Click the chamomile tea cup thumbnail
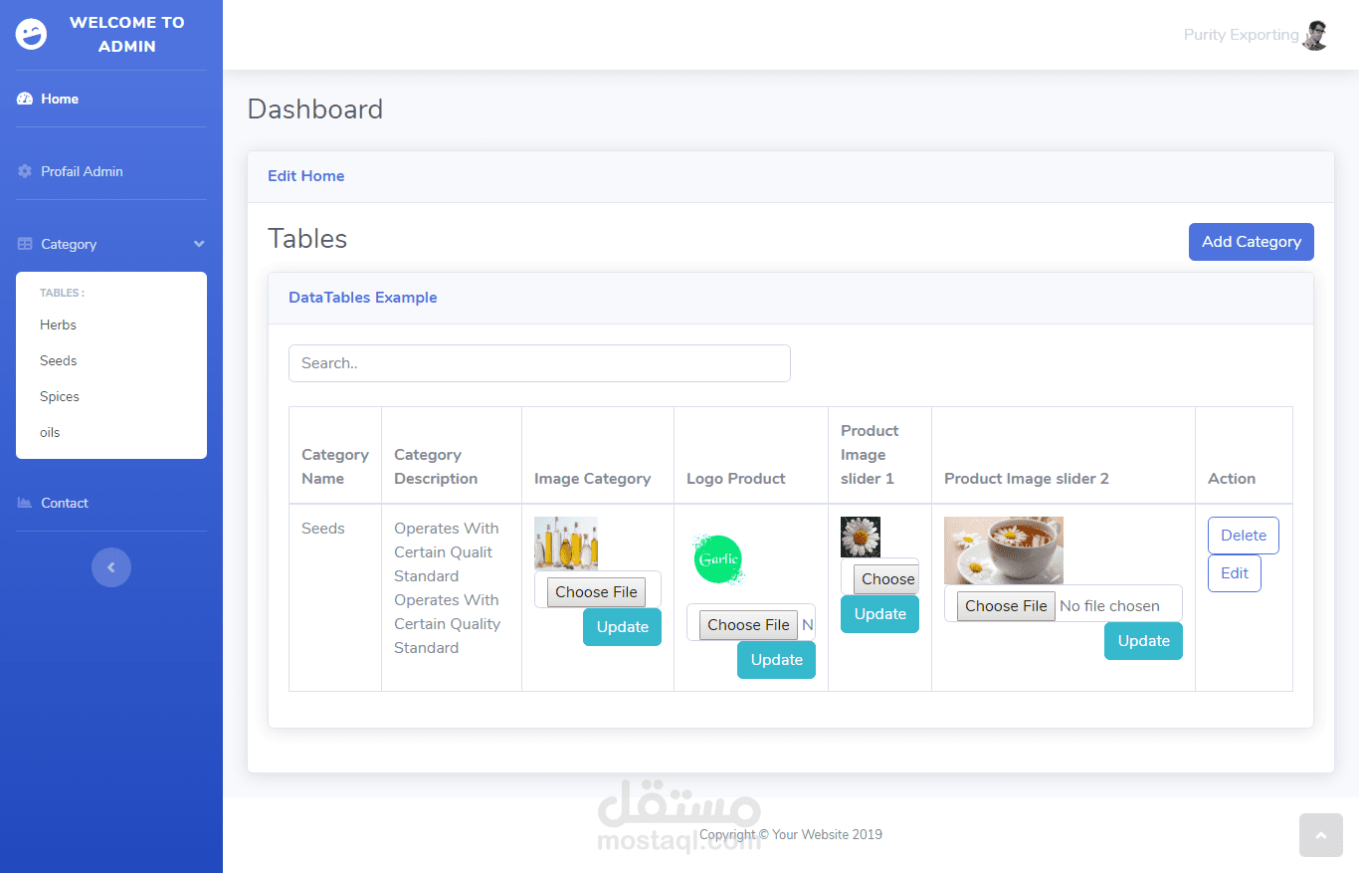The height and width of the screenshot is (873, 1359). tap(1004, 550)
